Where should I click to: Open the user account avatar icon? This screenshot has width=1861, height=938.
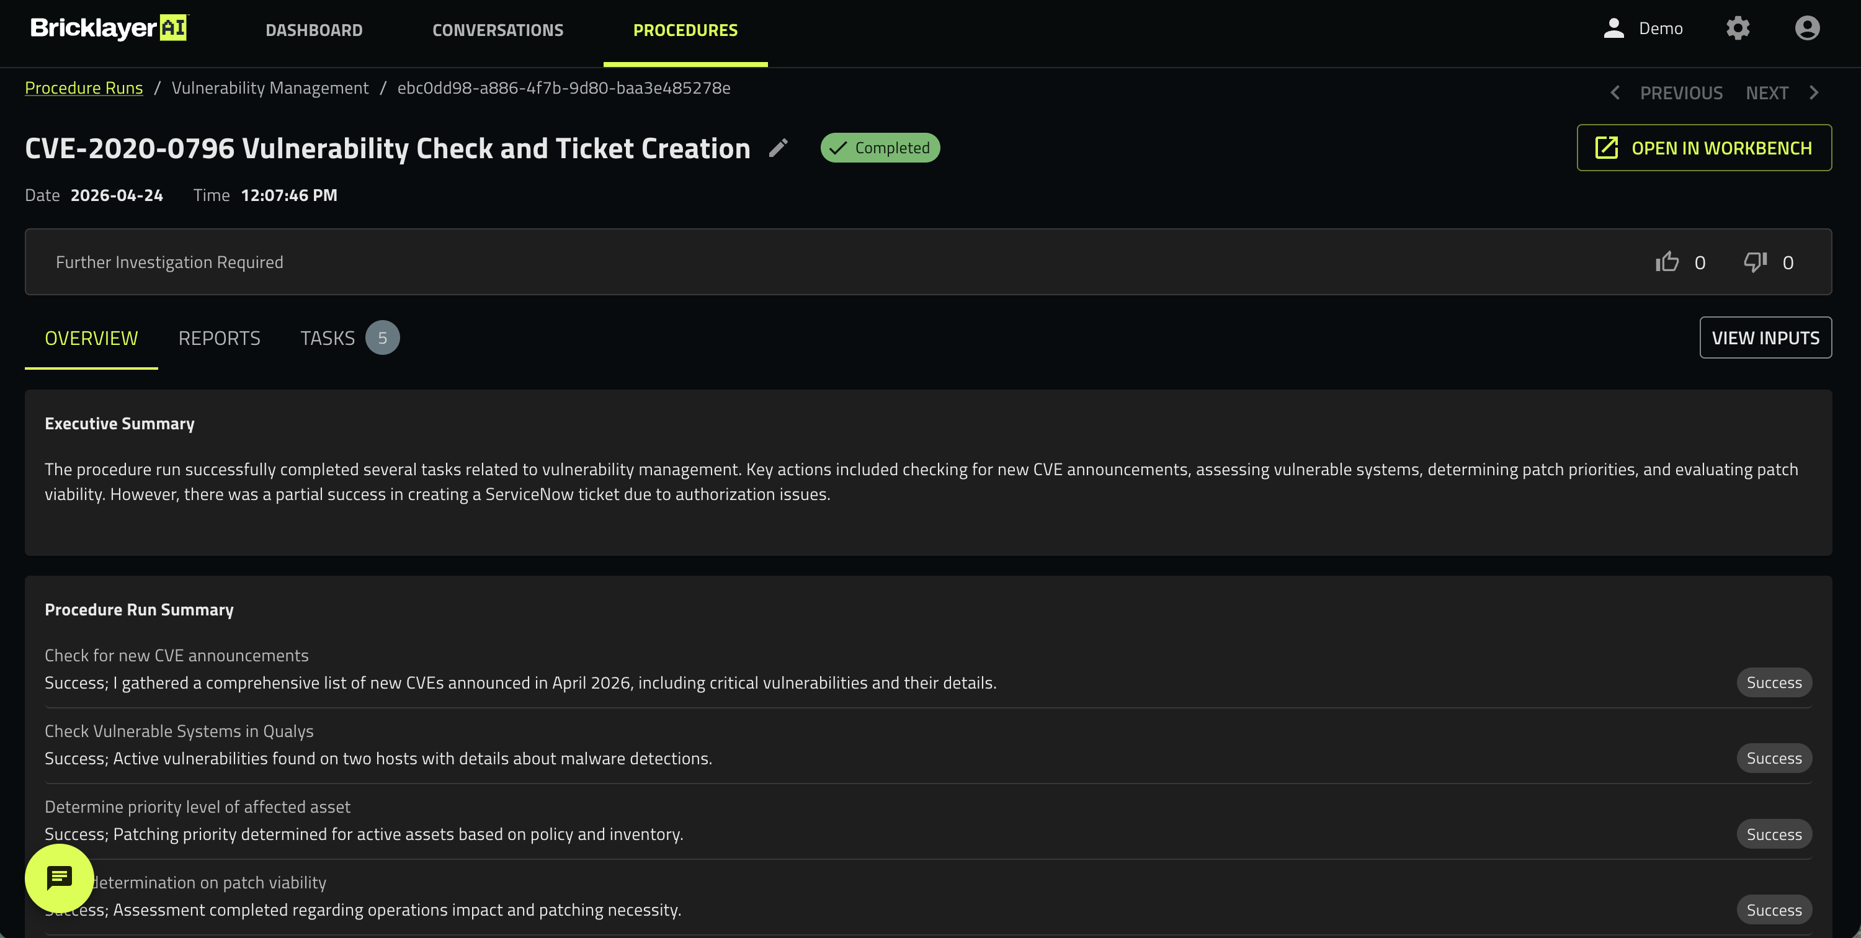click(1807, 28)
